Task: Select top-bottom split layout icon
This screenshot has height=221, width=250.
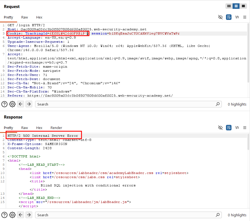Action: tap(236, 6)
